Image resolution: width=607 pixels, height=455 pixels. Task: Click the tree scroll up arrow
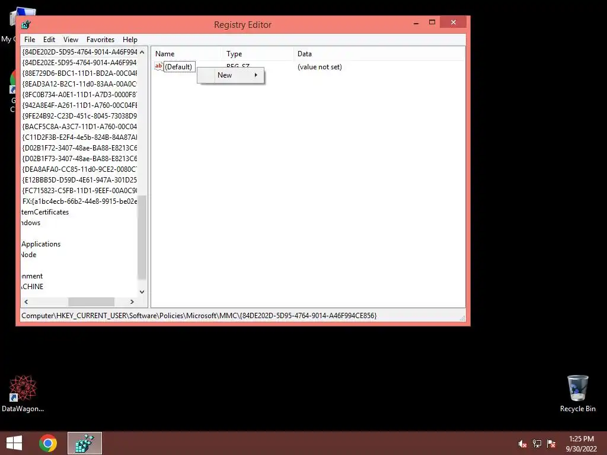[x=142, y=52]
